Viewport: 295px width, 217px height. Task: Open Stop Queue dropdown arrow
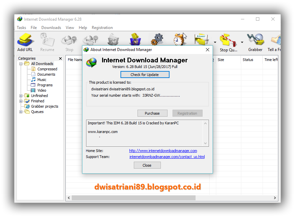pyautogui.click(x=242, y=42)
